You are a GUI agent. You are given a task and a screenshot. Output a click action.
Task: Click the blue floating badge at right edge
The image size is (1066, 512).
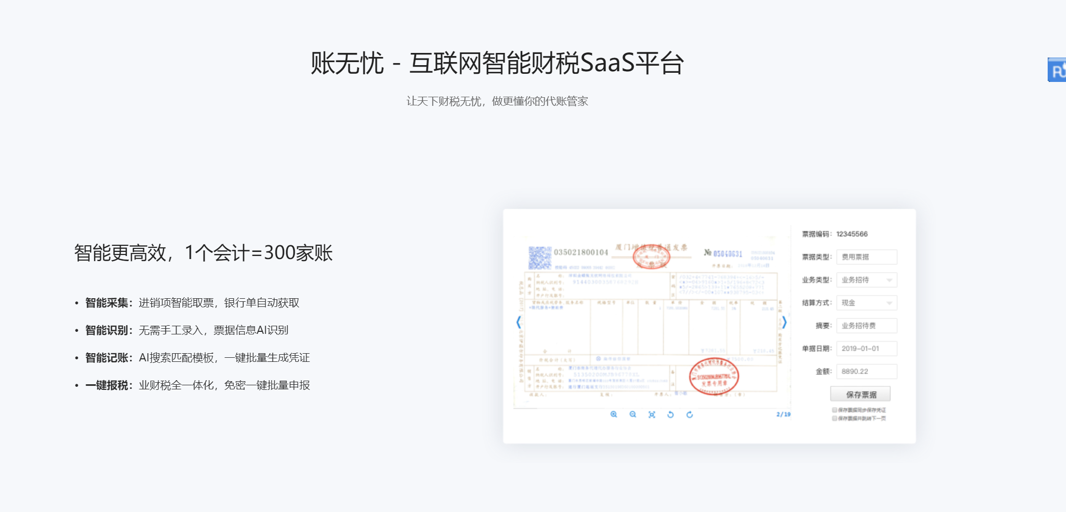1057,70
